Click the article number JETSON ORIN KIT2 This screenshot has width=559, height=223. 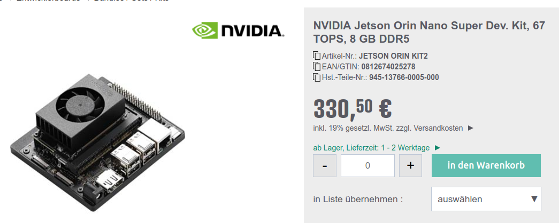(x=393, y=55)
